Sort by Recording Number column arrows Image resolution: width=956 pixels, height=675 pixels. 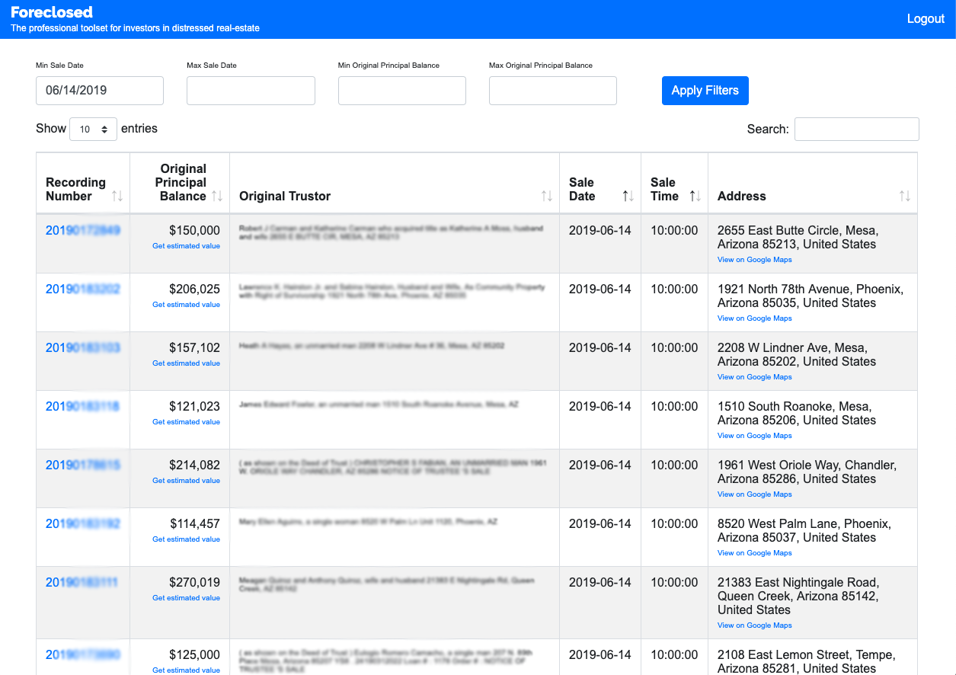point(117,196)
